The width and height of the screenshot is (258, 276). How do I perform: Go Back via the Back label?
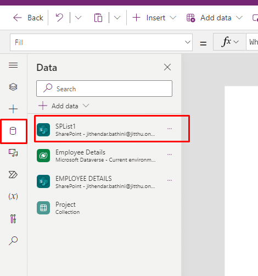[35, 18]
